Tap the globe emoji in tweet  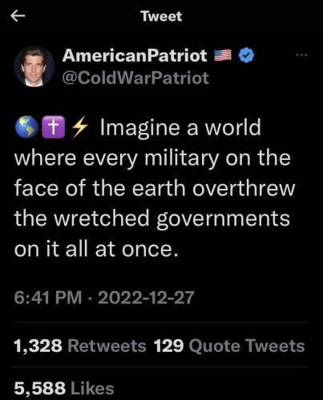[x=26, y=127]
